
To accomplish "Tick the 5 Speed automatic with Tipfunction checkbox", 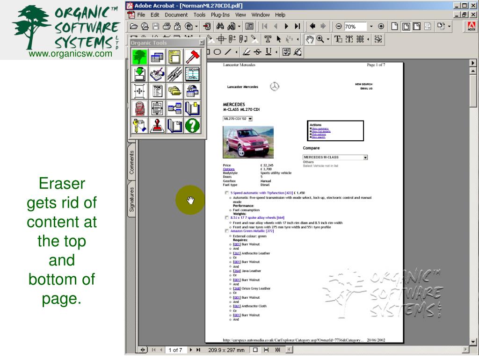I will pos(227,193).
